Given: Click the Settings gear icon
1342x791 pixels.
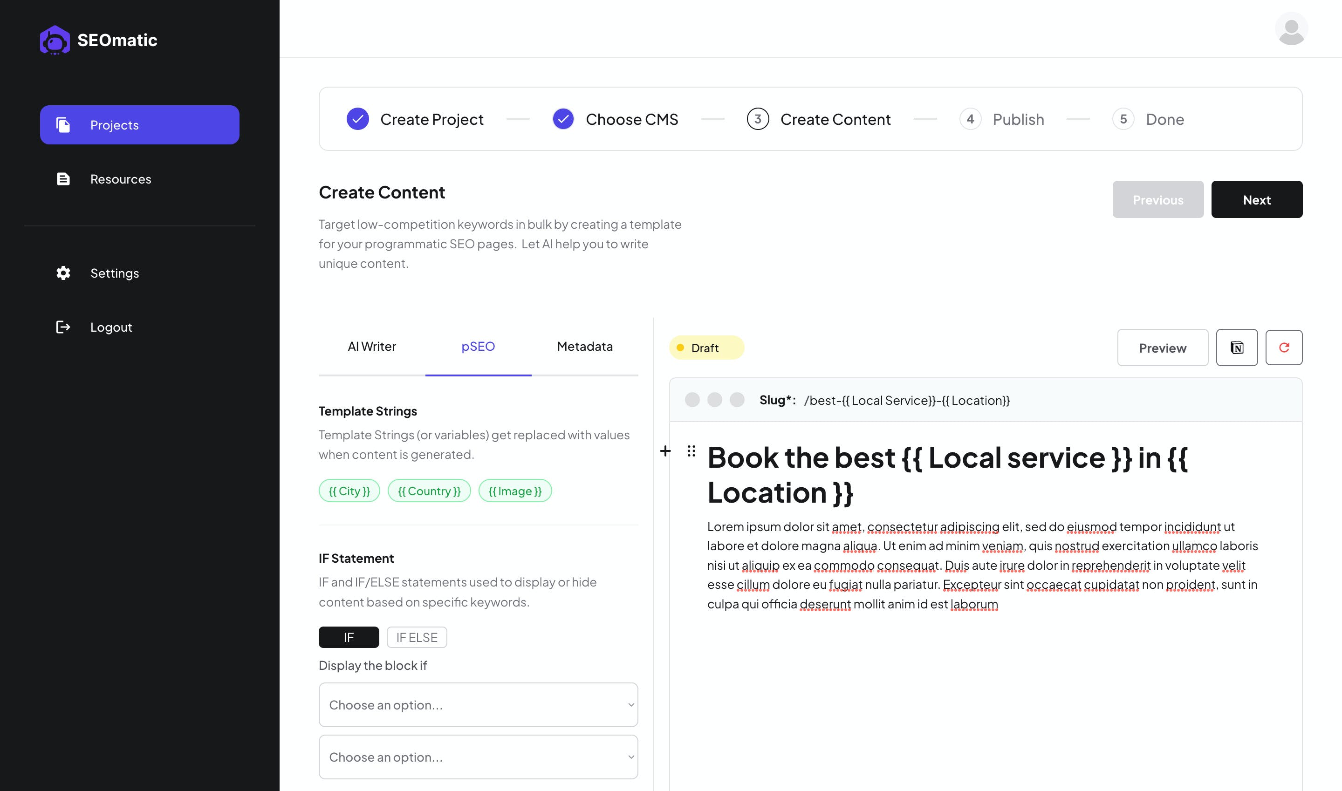Looking at the screenshot, I should coord(63,273).
